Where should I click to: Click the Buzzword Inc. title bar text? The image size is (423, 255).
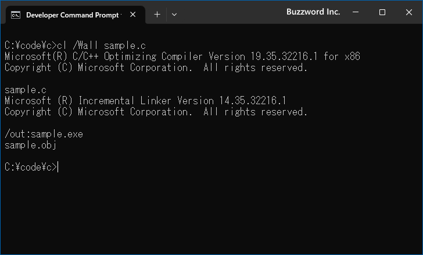(313, 12)
